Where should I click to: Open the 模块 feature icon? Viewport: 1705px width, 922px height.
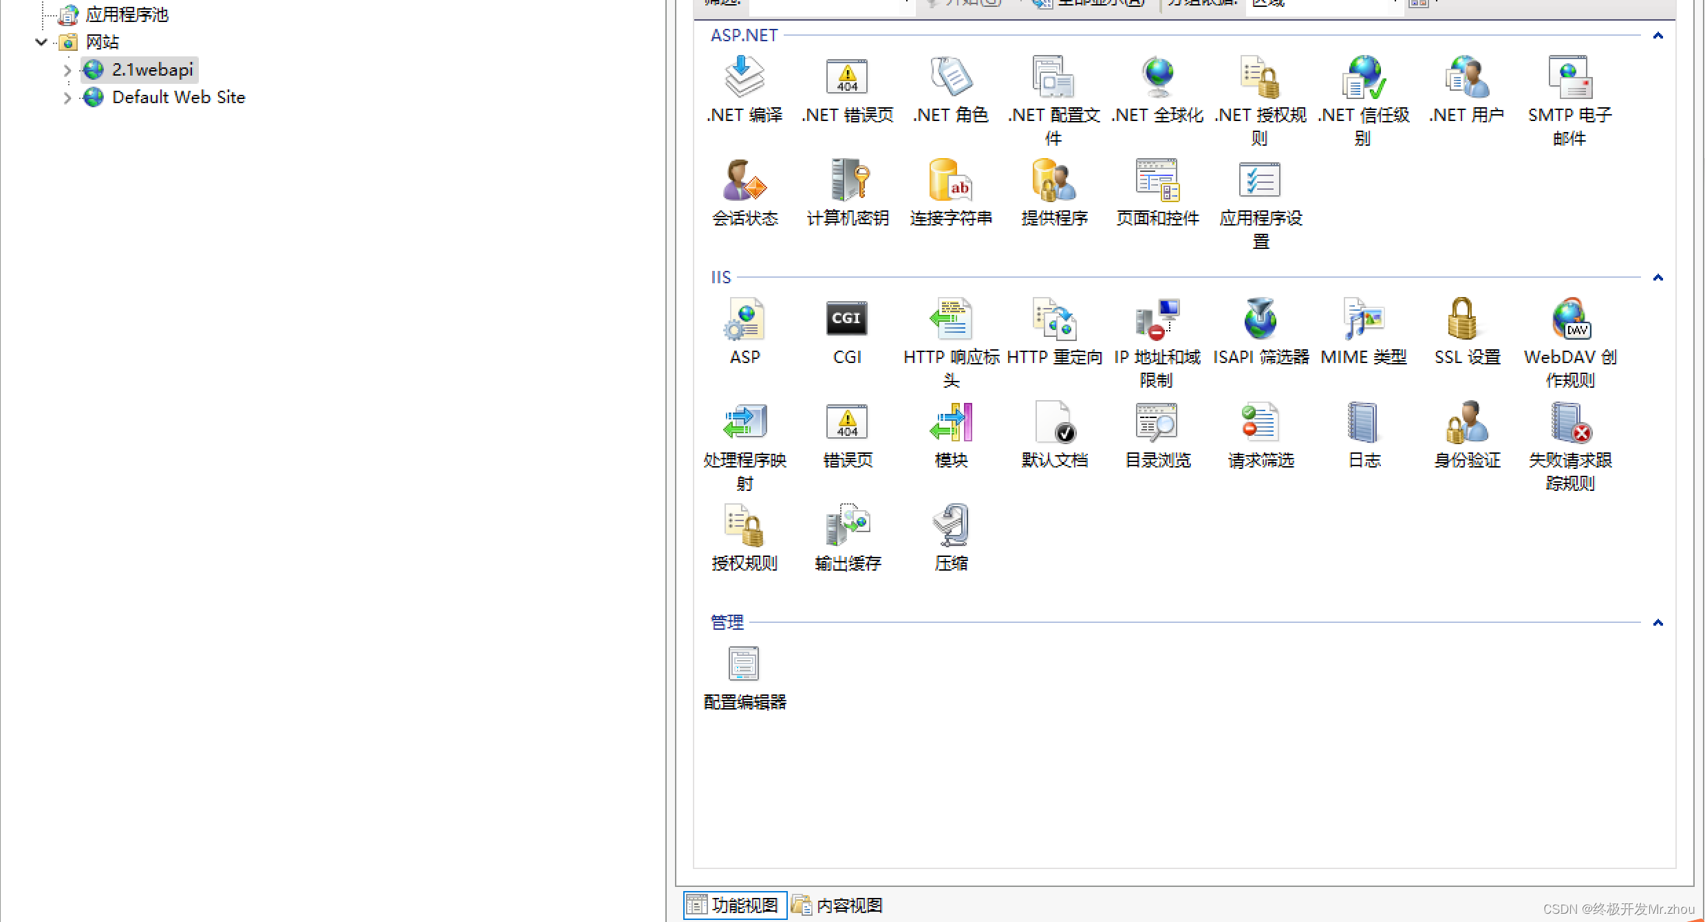pyautogui.click(x=951, y=422)
